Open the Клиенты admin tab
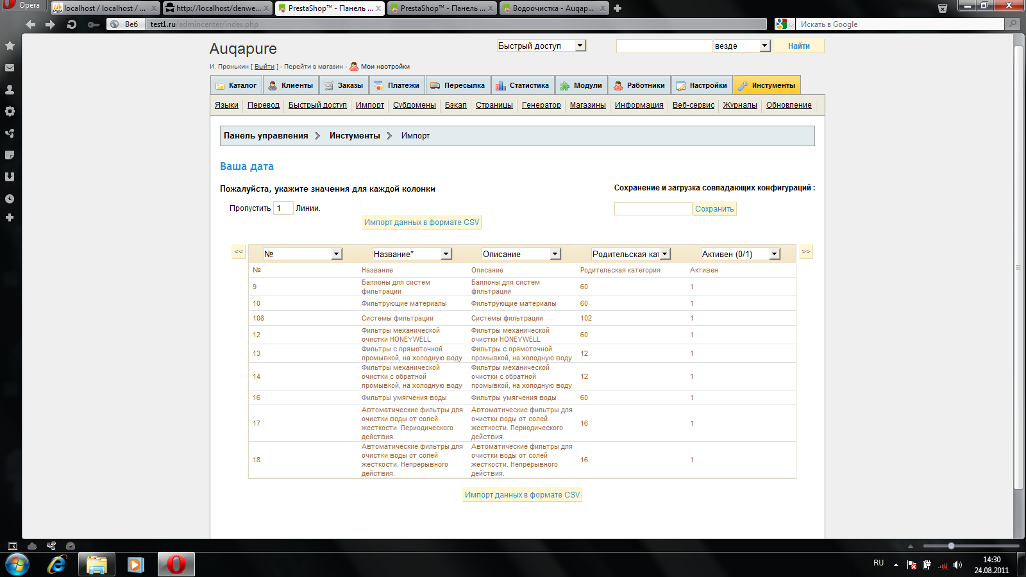1026x577 pixels. pos(290,85)
